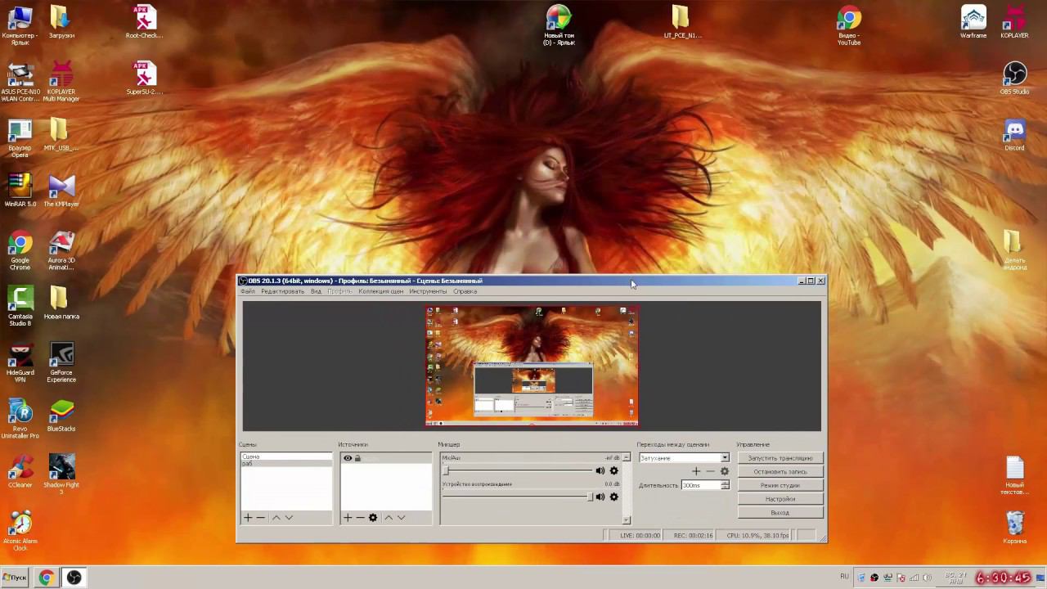Open the Редактировать menu
Image resolution: width=1047 pixels, height=589 pixels.
tap(282, 291)
